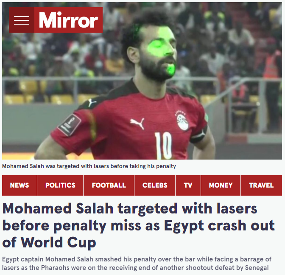Click the white Puma logo on shirt chest
Viewport: 285px width, 275px height.
pyautogui.click(x=137, y=123)
